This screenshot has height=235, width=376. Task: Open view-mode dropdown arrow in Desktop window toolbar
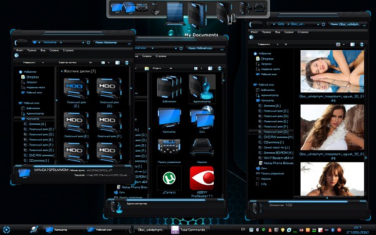coord(201,68)
